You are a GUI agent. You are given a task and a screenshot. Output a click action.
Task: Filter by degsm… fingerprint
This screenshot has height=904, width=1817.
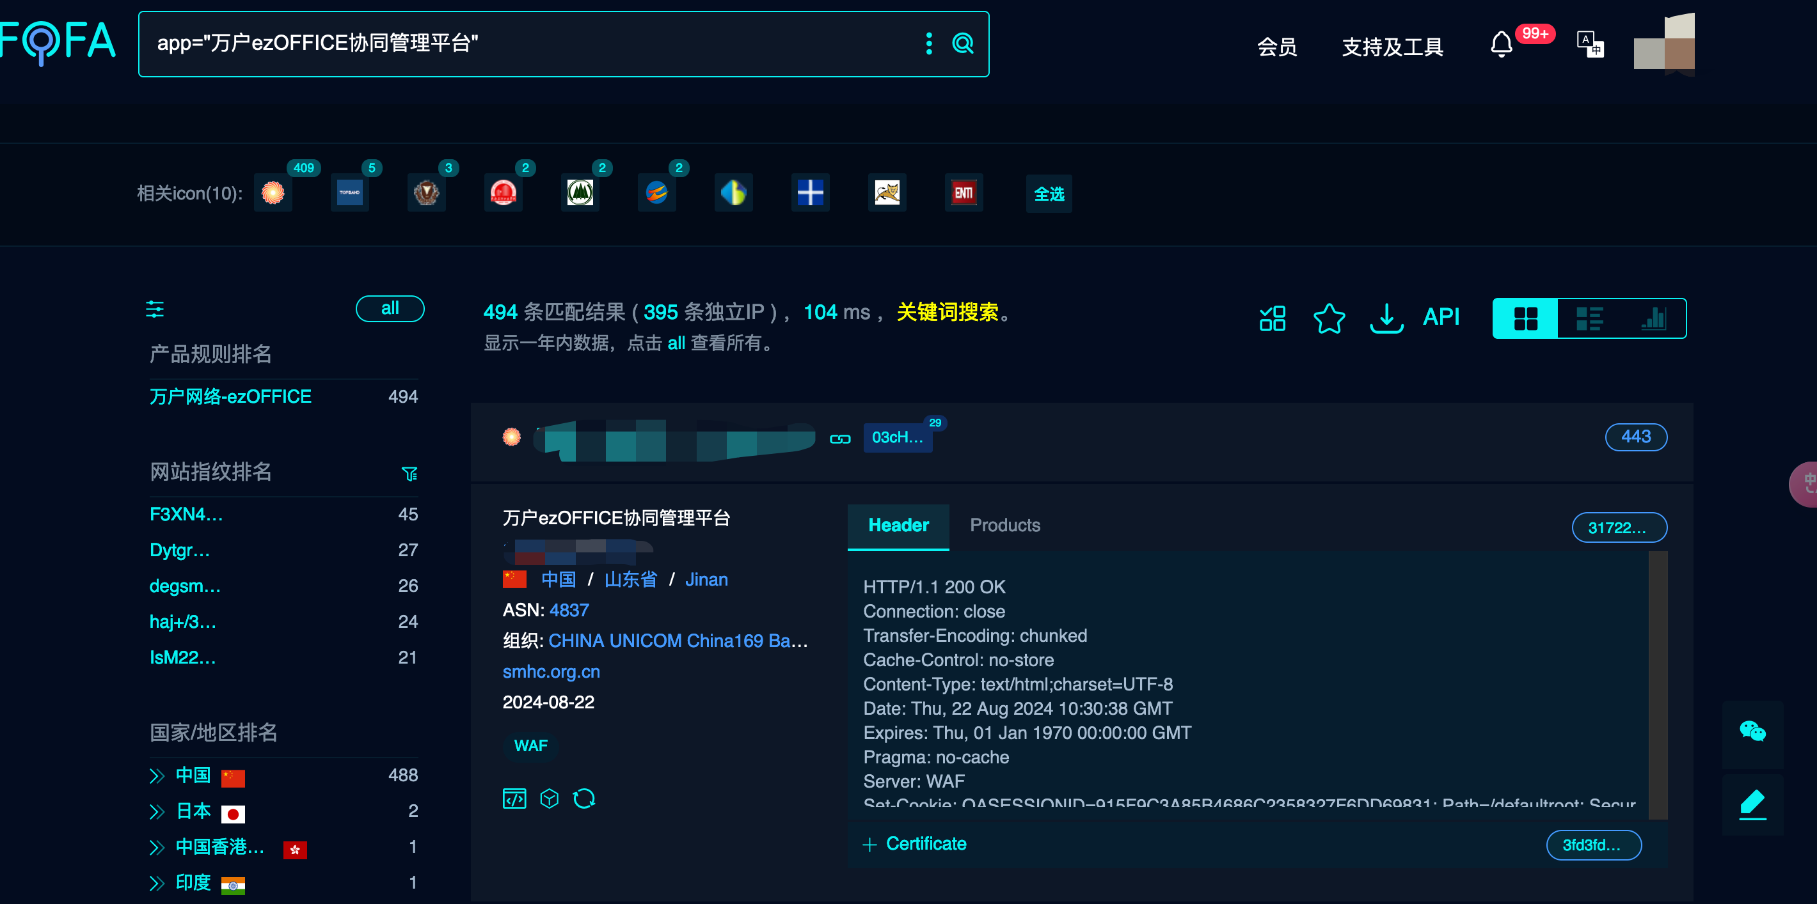click(x=185, y=586)
